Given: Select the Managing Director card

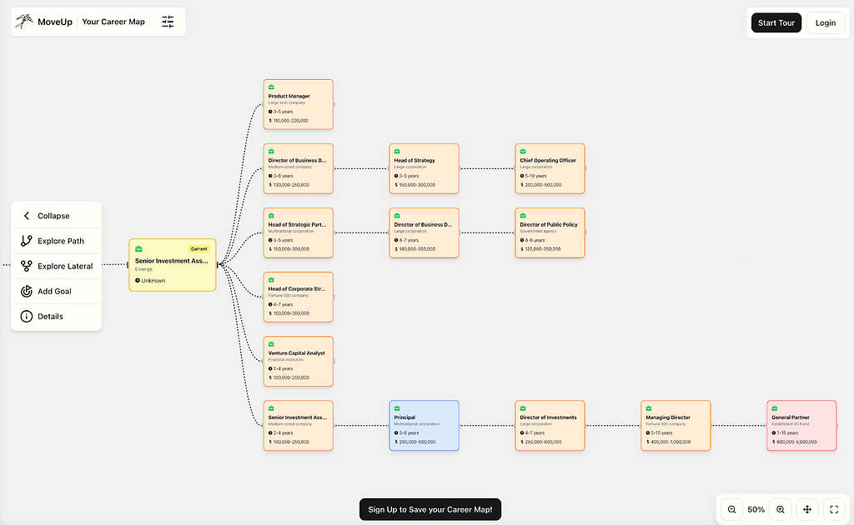Looking at the screenshot, I should [x=676, y=426].
